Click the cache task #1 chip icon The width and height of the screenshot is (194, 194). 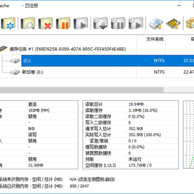pos(3,49)
